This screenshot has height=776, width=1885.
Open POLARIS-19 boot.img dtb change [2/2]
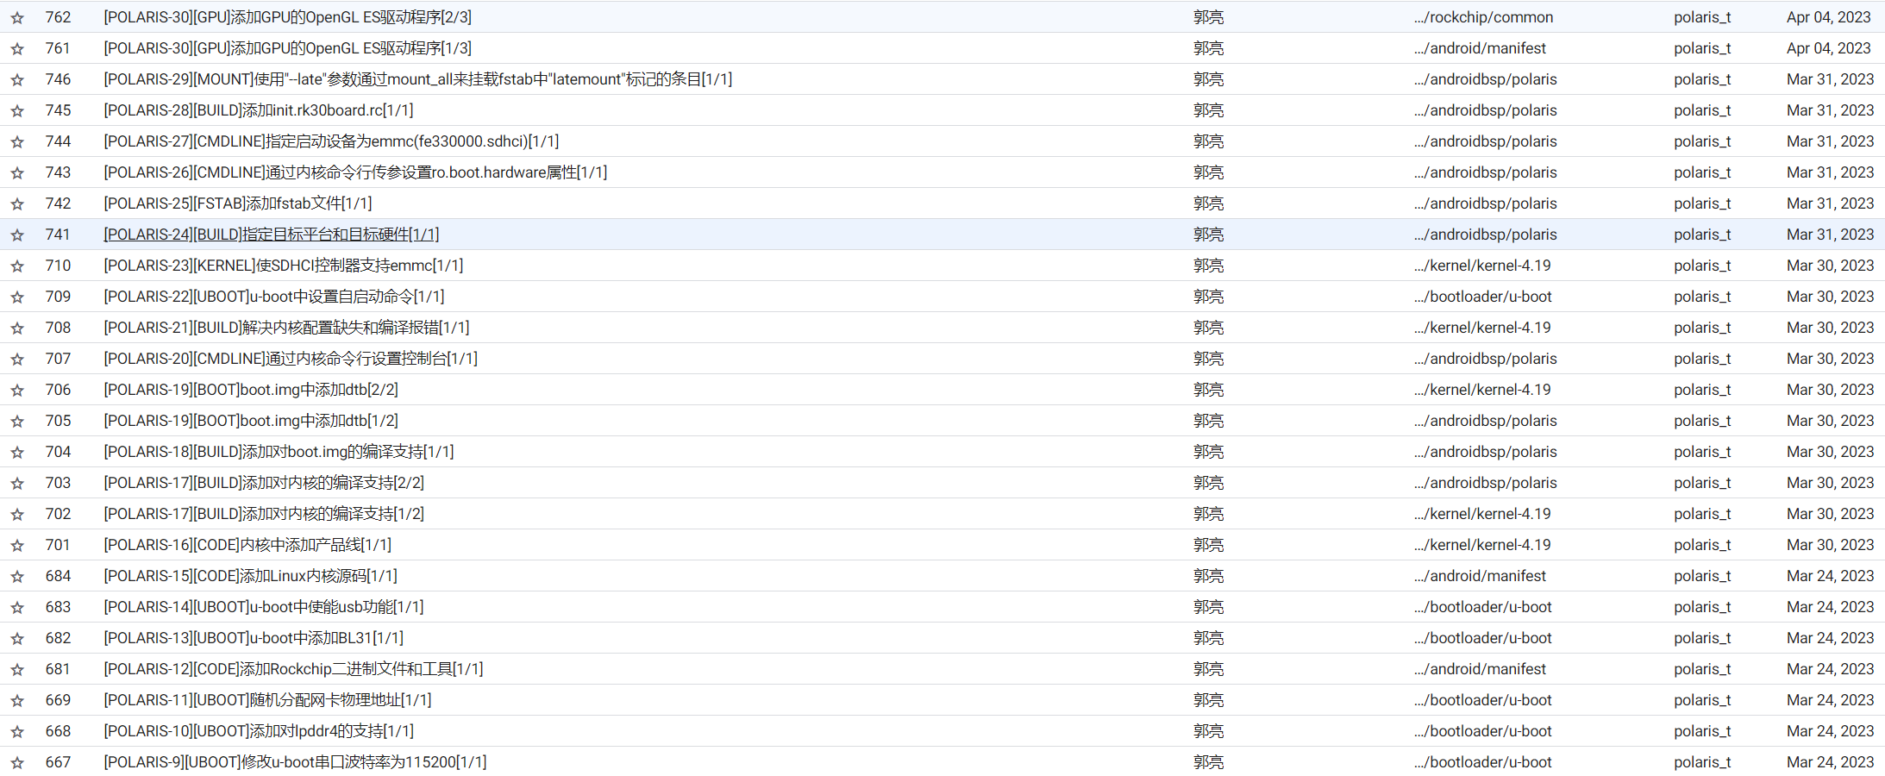tap(250, 390)
